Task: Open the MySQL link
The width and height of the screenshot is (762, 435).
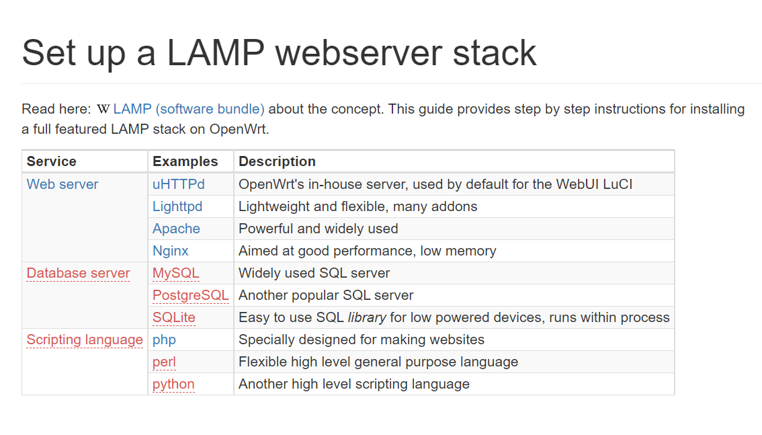Action: coord(175,273)
